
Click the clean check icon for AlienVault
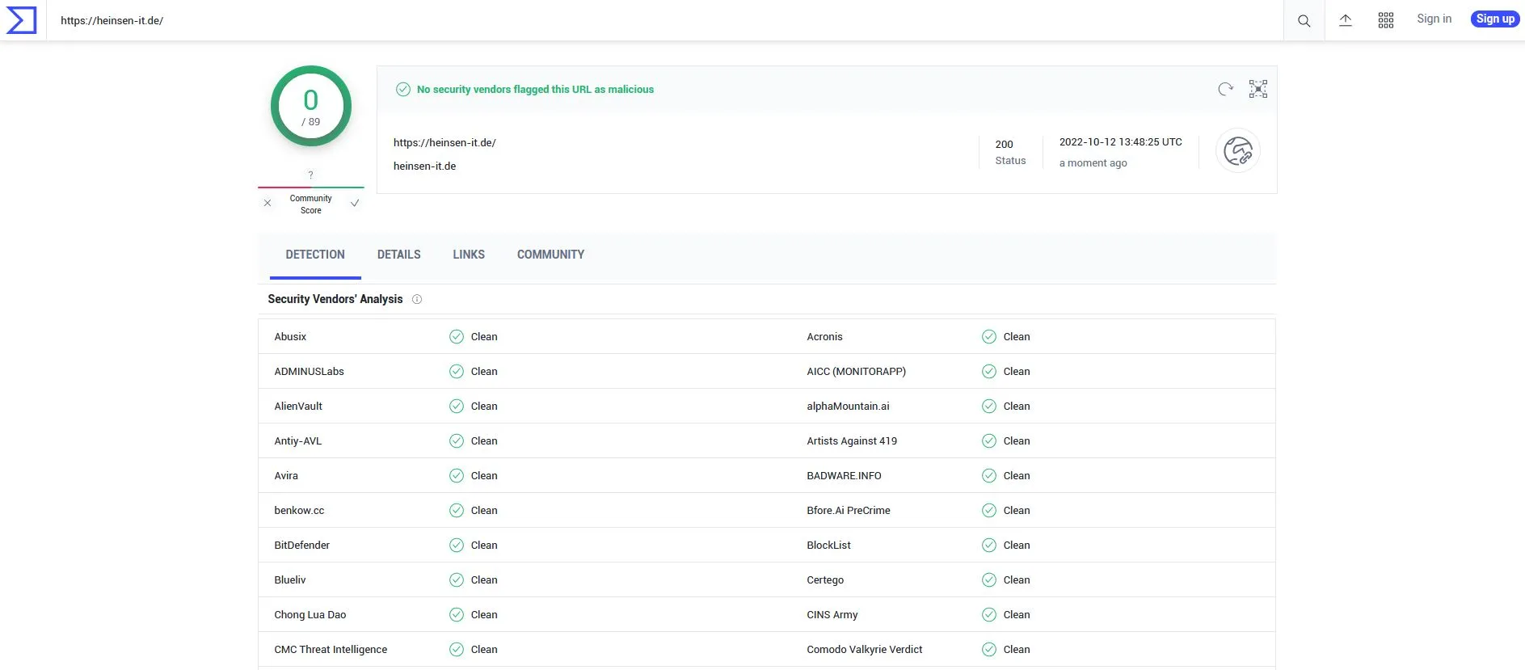click(x=457, y=407)
